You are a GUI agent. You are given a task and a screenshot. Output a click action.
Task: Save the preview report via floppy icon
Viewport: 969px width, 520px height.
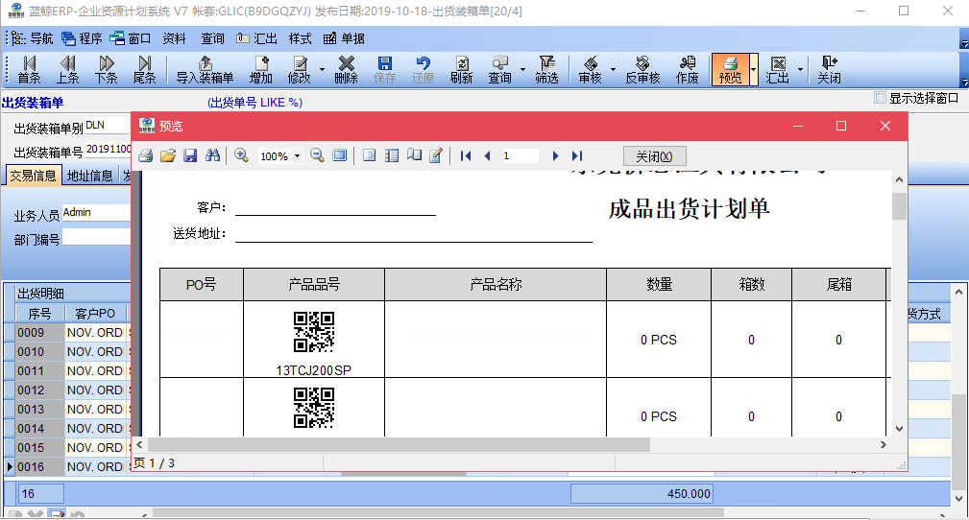tap(190, 155)
